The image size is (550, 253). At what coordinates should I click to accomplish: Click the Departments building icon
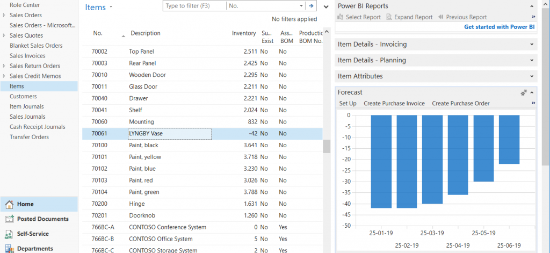[9, 249]
